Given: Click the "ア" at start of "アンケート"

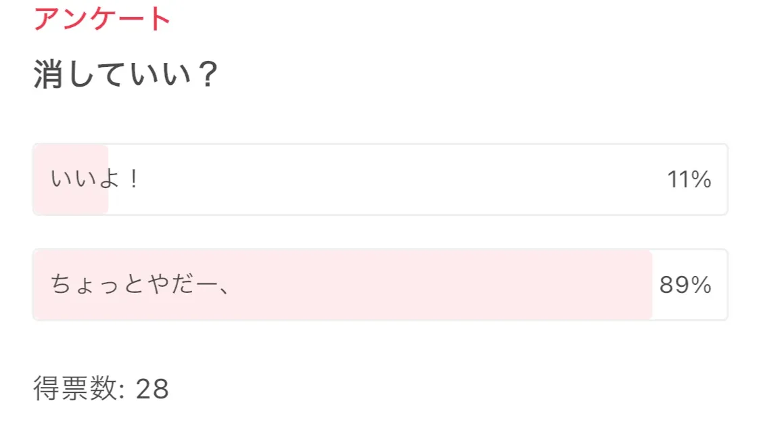Looking at the screenshot, I should (x=46, y=18).
